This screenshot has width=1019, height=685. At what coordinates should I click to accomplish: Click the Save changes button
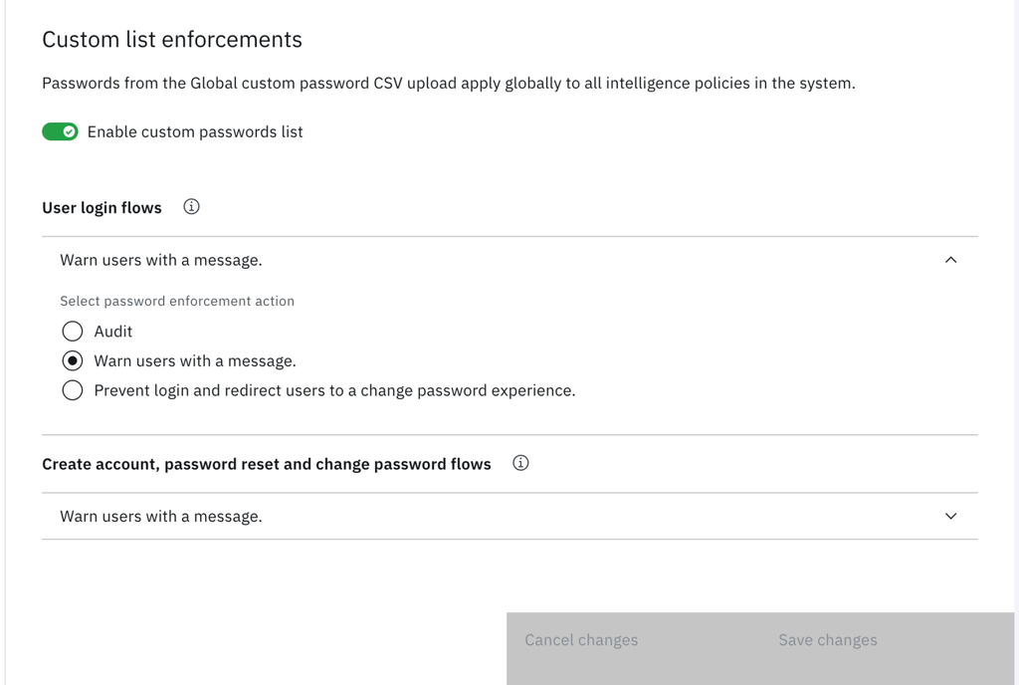tap(828, 640)
